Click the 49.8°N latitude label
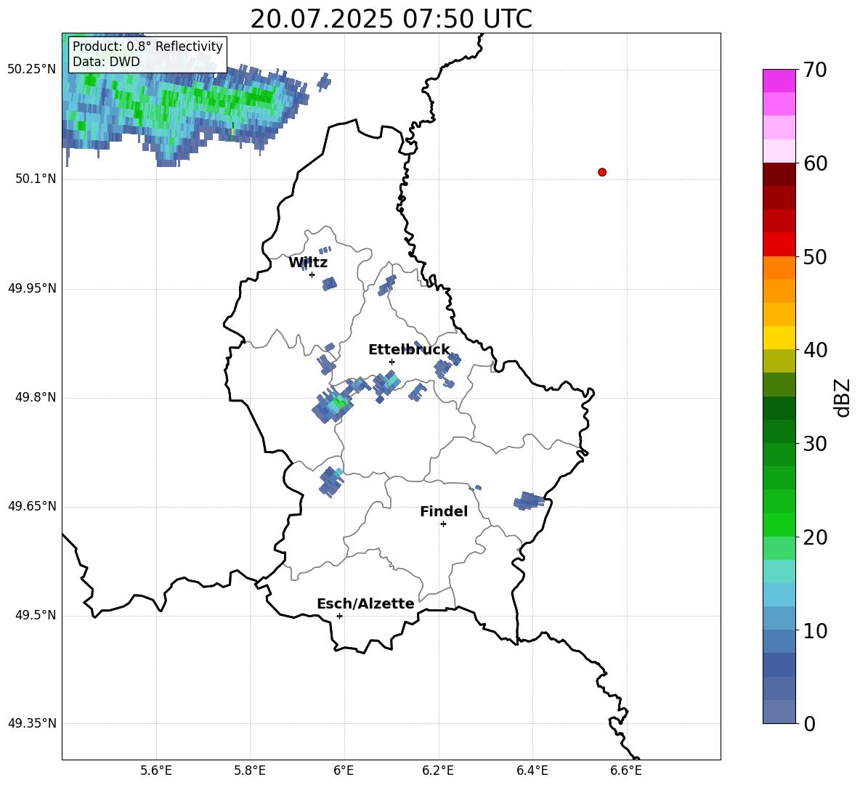The image size is (860, 785). click(x=36, y=397)
